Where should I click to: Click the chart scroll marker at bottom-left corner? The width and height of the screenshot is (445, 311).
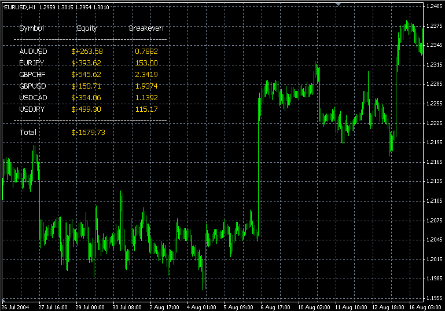pos(3,300)
